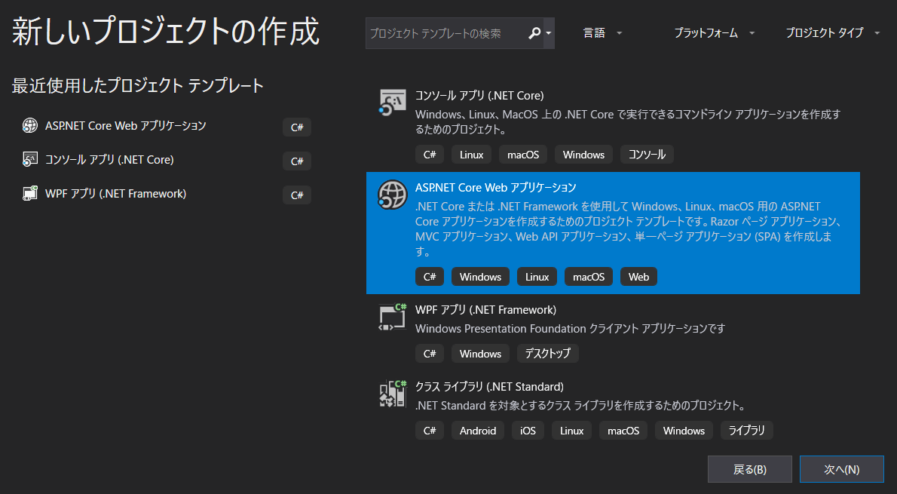Click the Linux tag under コンソール アプリ template
Image resolution: width=897 pixels, height=494 pixels.
coord(471,155)
